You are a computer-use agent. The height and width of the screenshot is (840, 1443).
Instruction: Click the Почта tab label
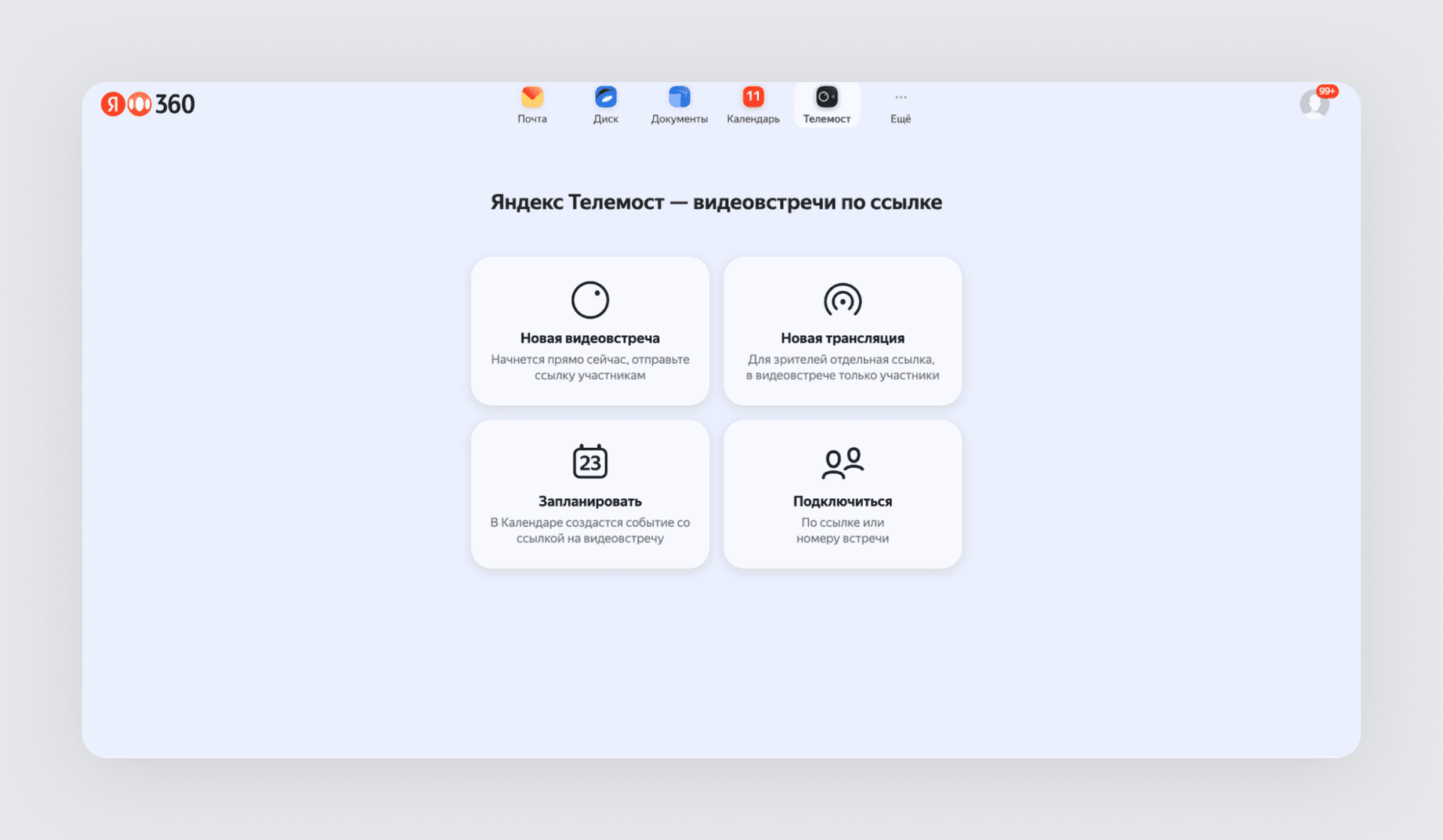click(x=532, y=119)
